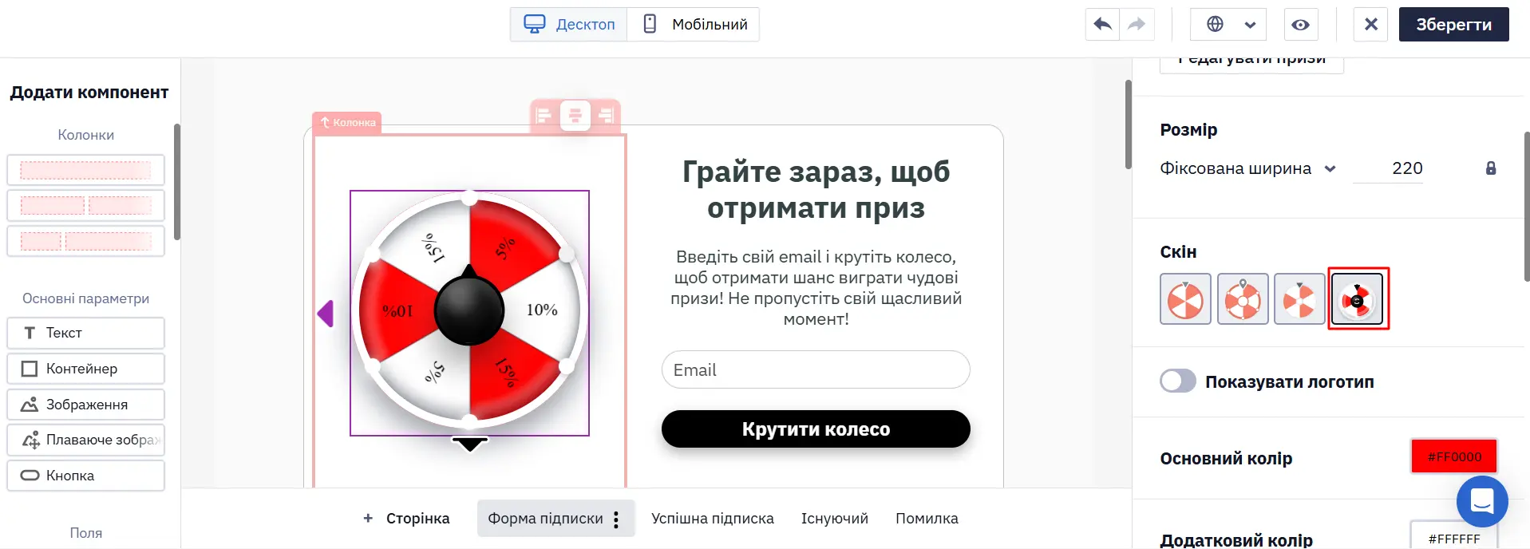
Task: Align column content right icon
Action: pyautogui.click(x=606, y=116)
